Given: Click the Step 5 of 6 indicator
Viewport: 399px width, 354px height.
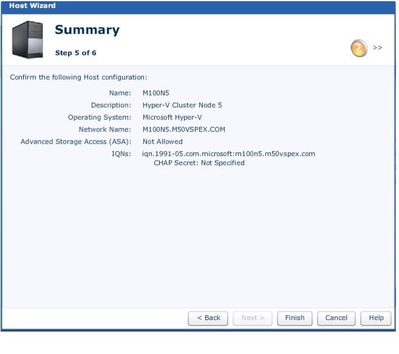Looking at the screenshot, I should point(75,53).
